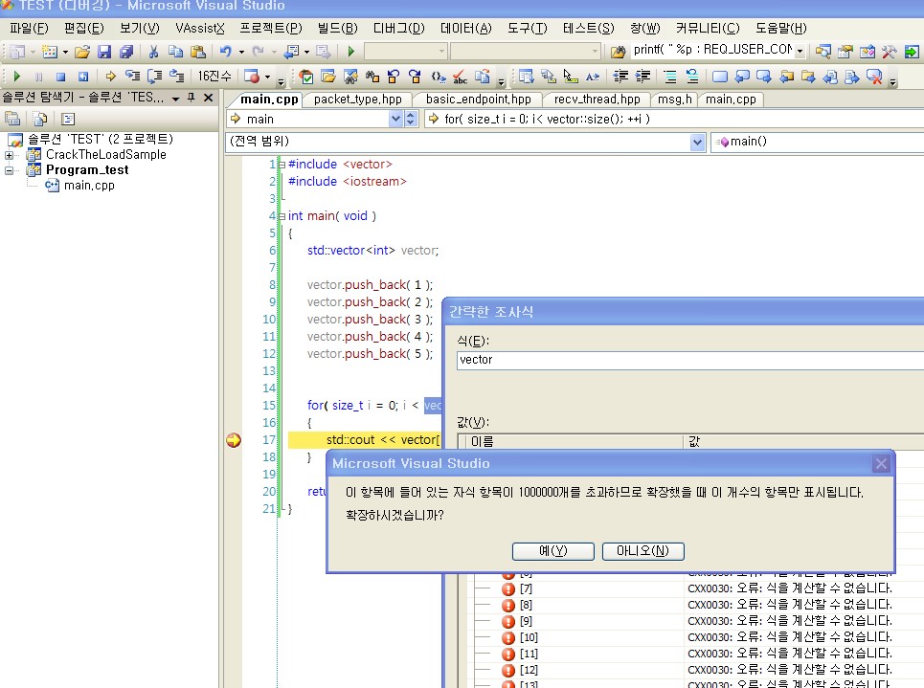Click the Copy toolbar icon
Image resolution: width=924 pixels, height=688 pixels.
tap(175, 52)
